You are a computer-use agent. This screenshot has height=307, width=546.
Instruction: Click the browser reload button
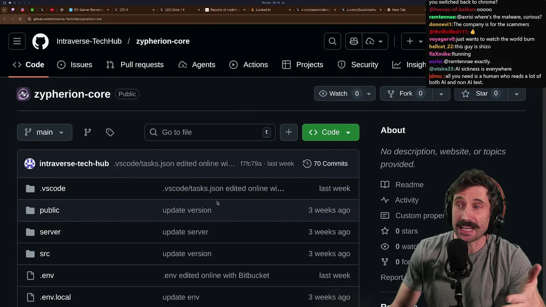(20, 19)
